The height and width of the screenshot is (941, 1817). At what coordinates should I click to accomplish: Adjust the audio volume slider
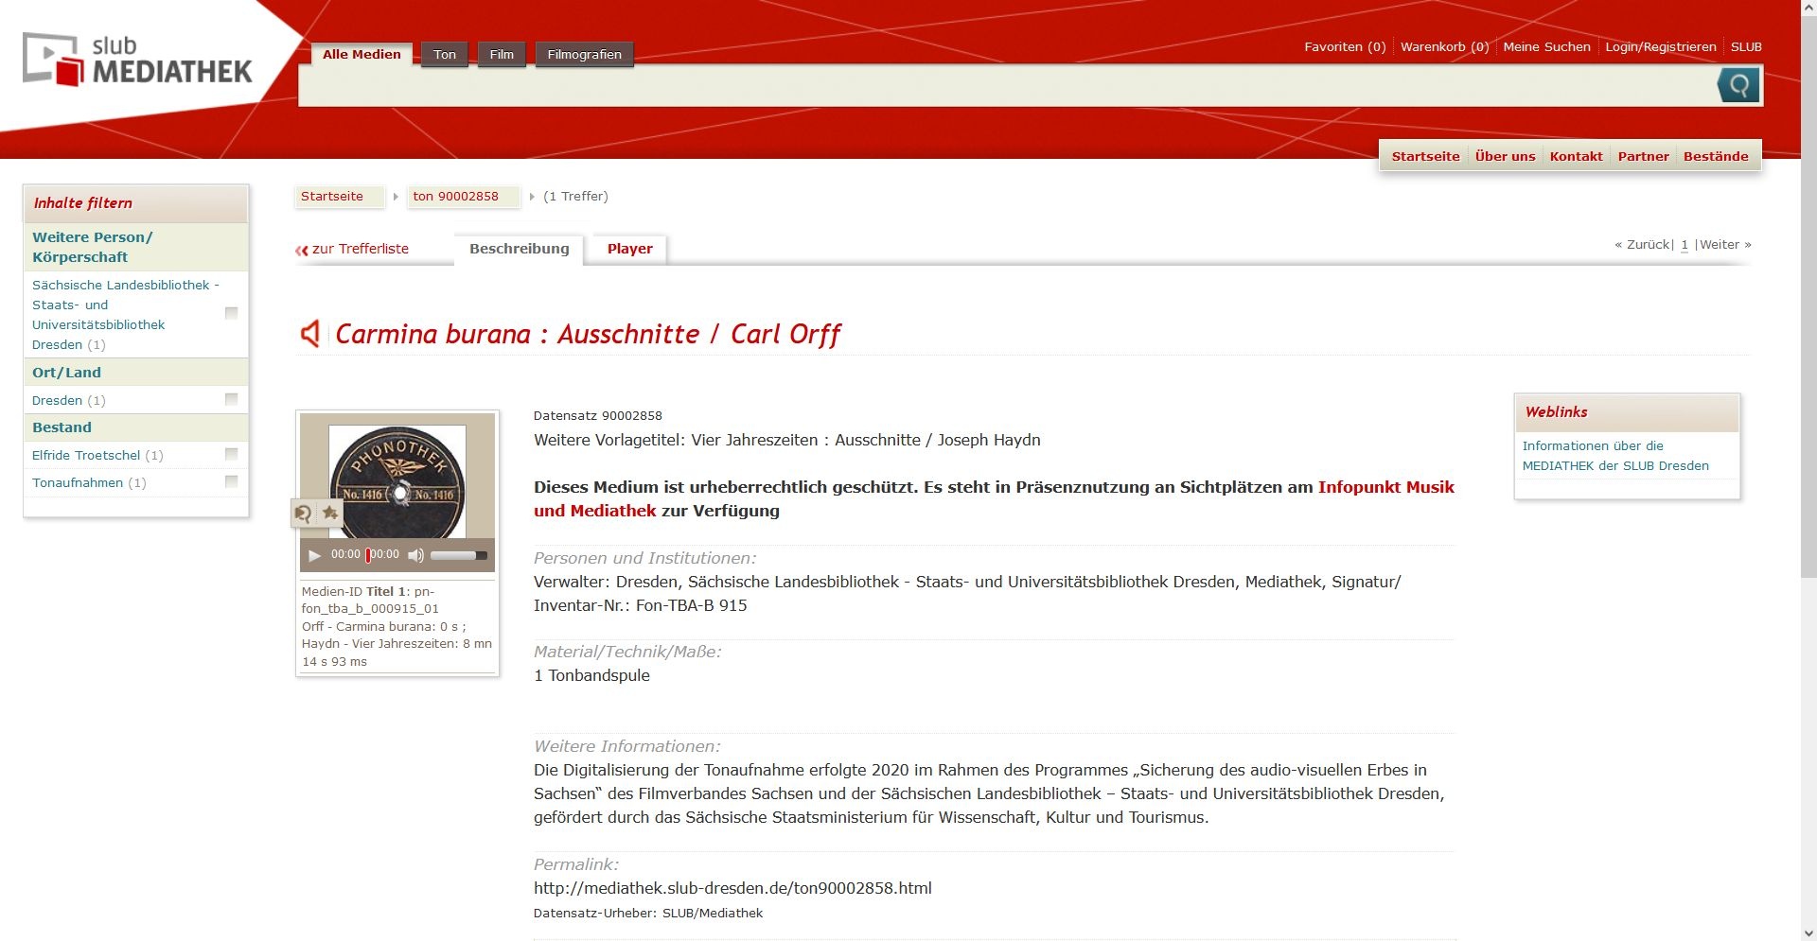click(459, 555)
